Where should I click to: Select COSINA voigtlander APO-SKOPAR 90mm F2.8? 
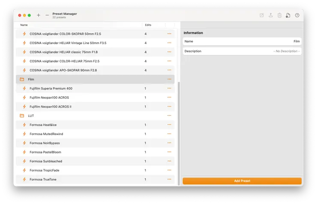(95, 70)
